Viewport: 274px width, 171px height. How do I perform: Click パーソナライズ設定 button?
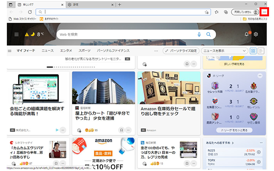pyautogui.click(x=181, y=51)
